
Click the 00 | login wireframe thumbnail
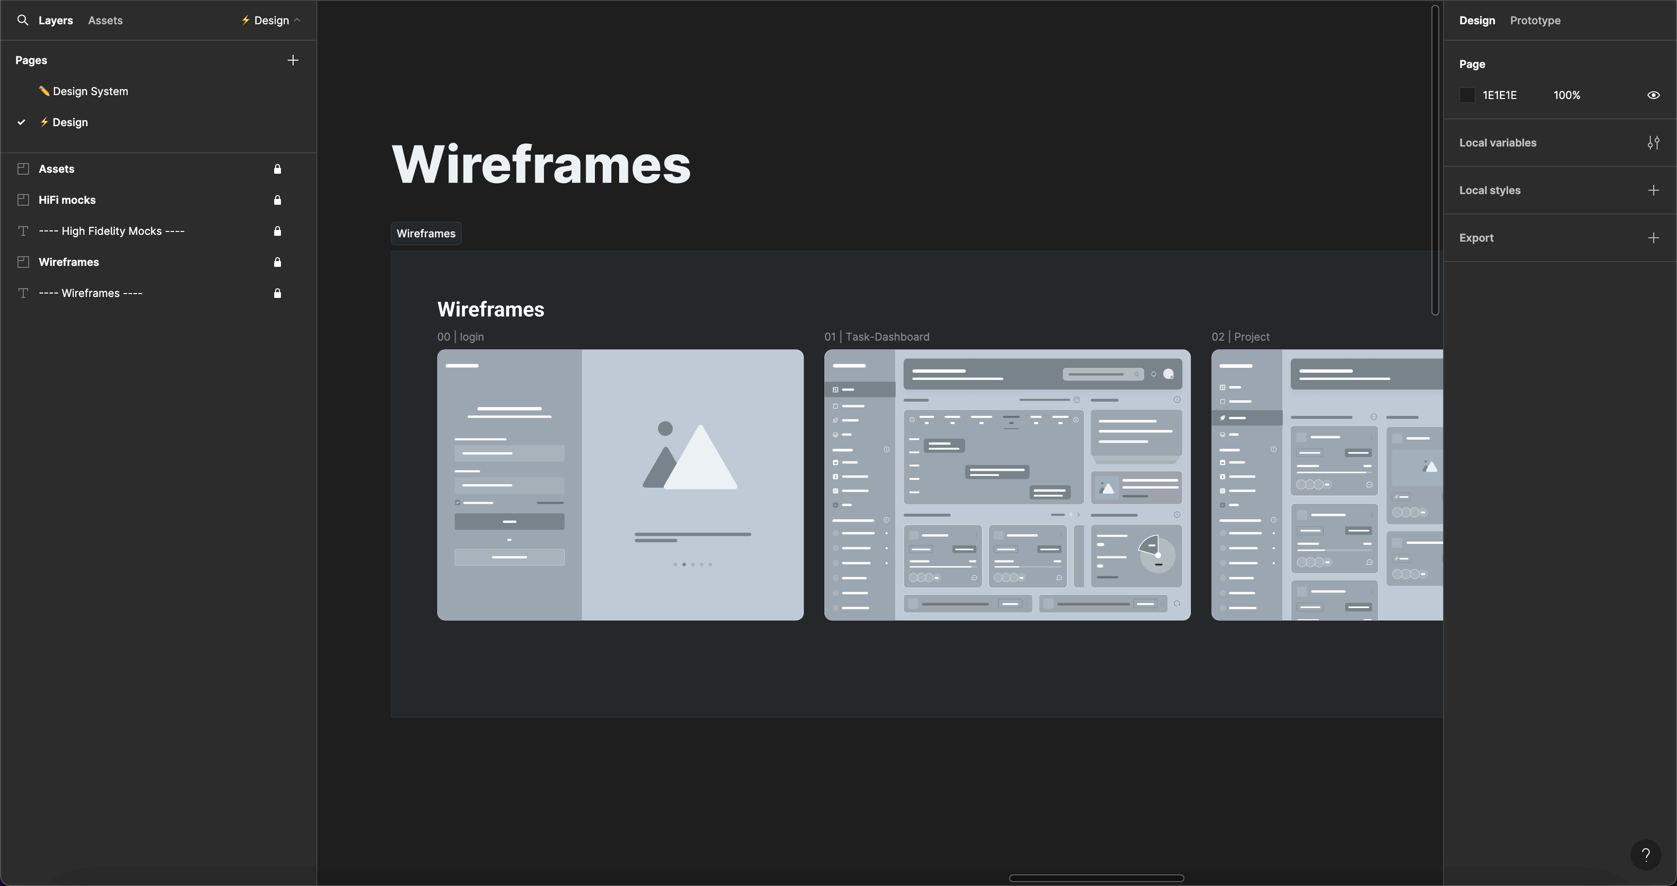click(x=620, y=485)
